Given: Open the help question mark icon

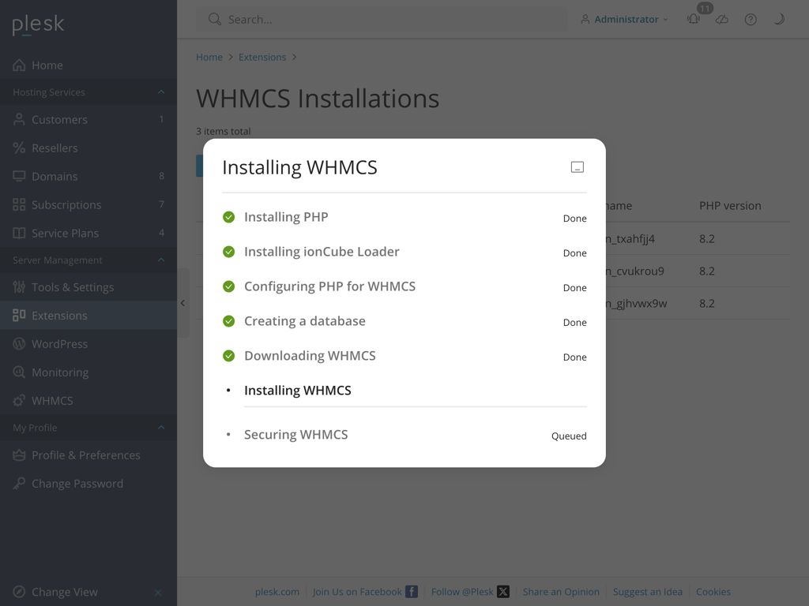Looking at the screenshot, I should tap(750, 19).
